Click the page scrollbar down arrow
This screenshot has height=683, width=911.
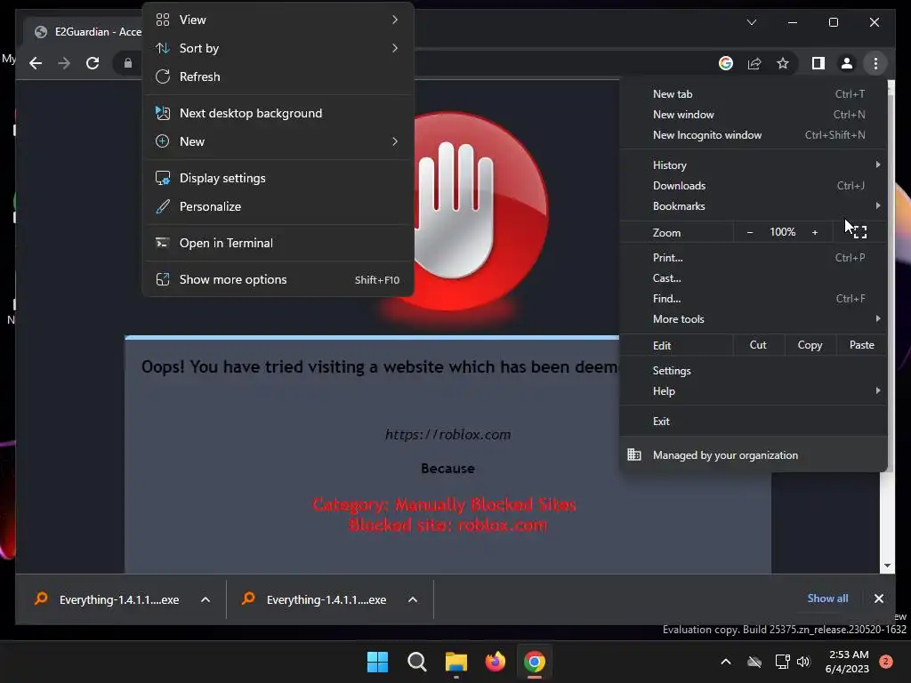(x=887, y=565)
